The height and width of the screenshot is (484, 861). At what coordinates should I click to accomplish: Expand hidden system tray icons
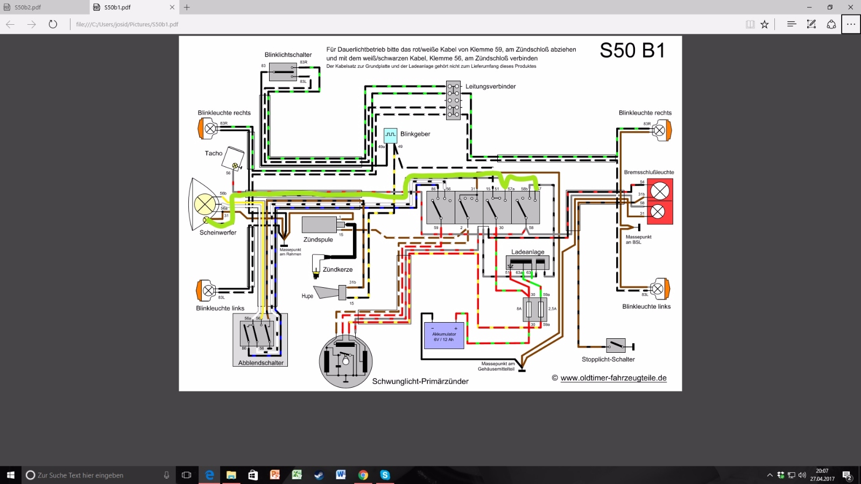click(770, 475)
